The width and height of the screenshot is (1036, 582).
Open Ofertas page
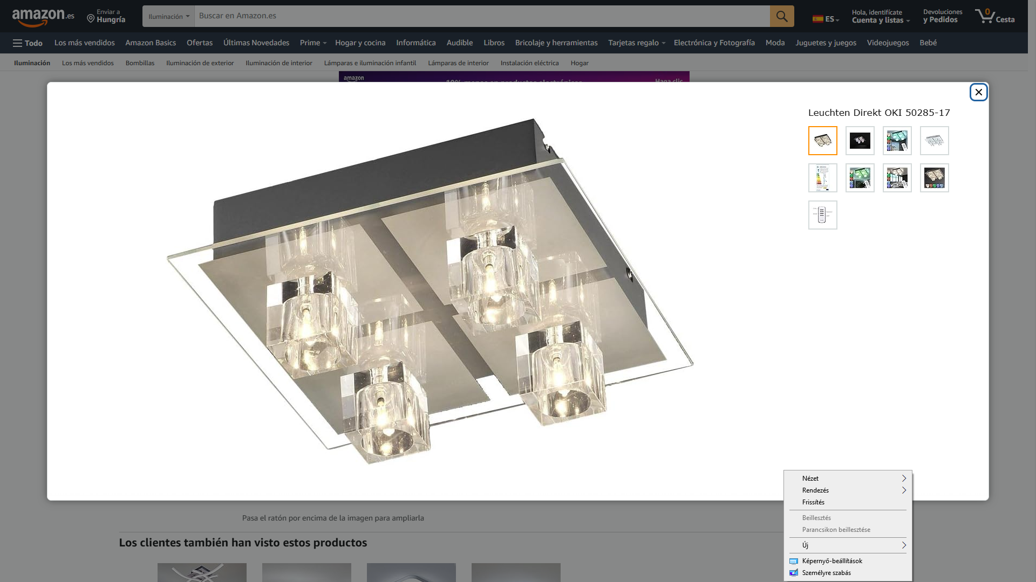click(x=200, y=43)
